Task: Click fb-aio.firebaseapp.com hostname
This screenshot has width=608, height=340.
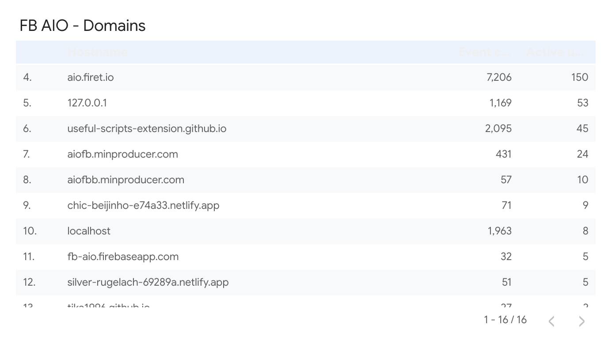Action: (x=123, y=257)
